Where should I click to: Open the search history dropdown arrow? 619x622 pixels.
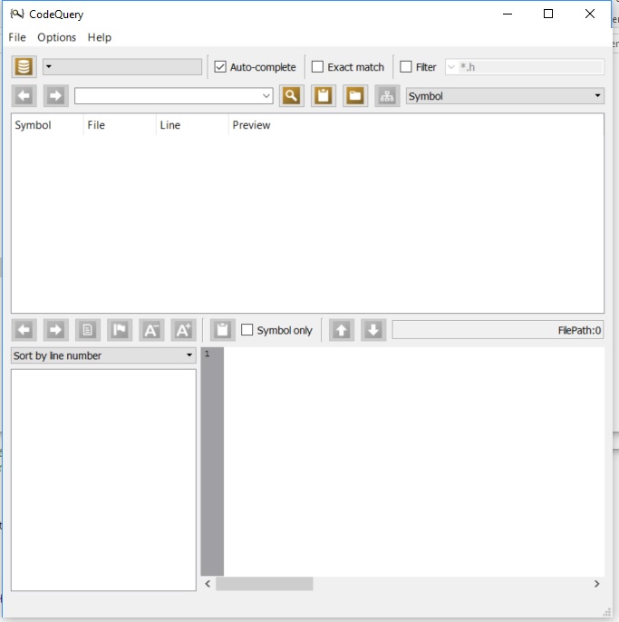pyautogui.click(x=266, y=96)
